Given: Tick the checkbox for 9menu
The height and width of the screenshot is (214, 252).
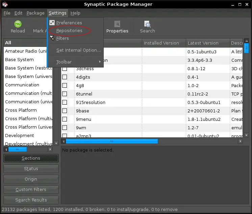Looking at the screenshot, I should point(65,119).
